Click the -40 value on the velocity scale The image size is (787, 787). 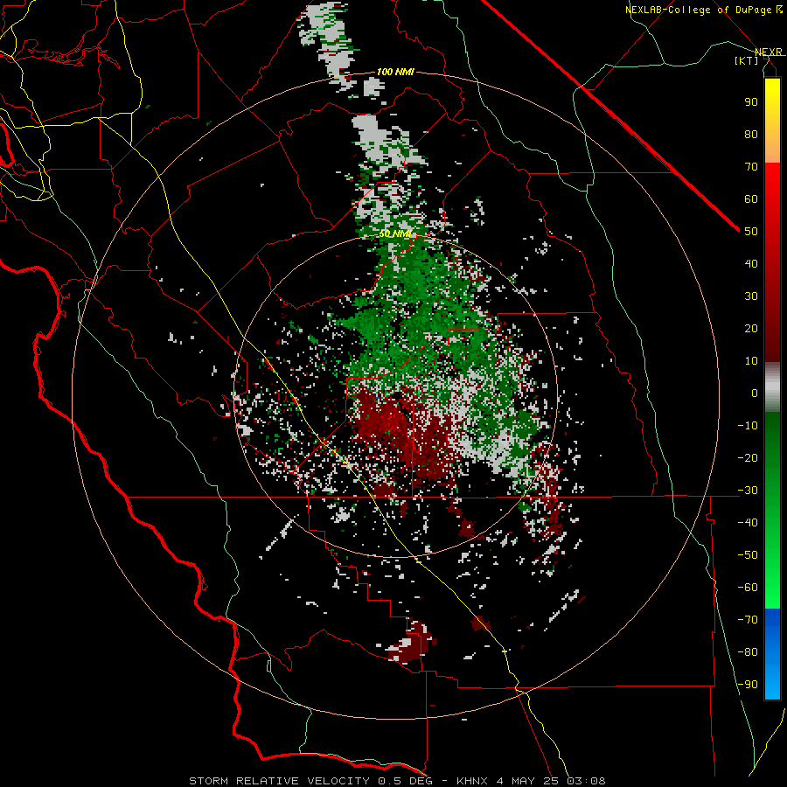pyautogui.click(x=748, y=523)
